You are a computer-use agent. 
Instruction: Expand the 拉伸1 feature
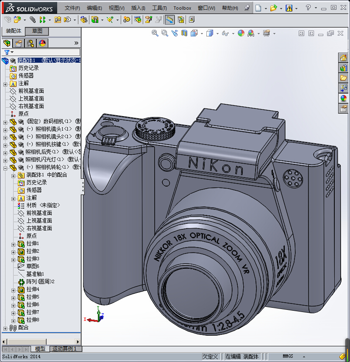(14, 245)
